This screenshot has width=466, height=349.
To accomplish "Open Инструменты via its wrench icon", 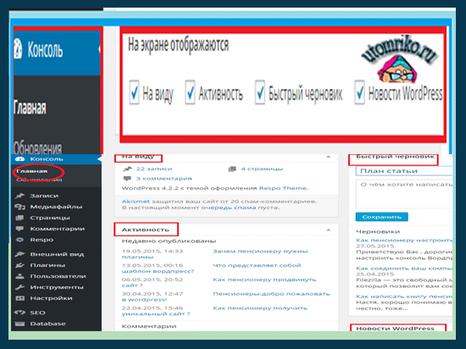I will pos(20,287).
